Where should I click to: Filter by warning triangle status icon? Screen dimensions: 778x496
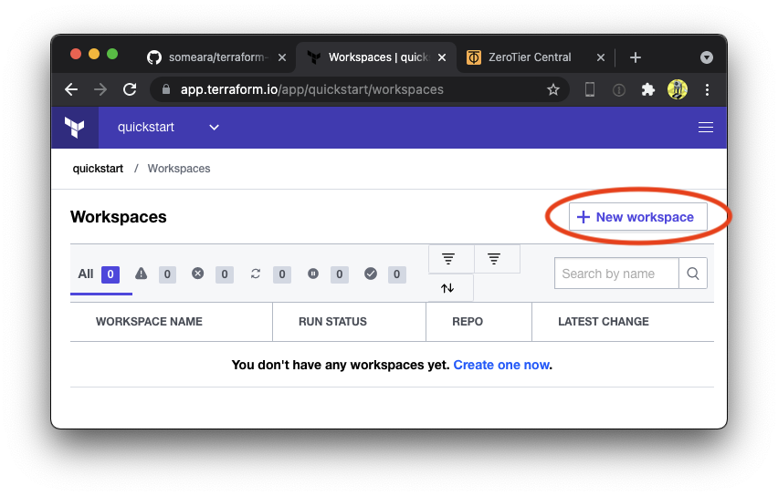click(141, 274)
